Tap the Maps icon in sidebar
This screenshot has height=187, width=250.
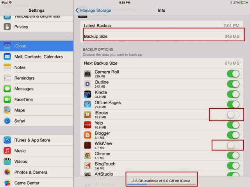click(x=7, y=110)
